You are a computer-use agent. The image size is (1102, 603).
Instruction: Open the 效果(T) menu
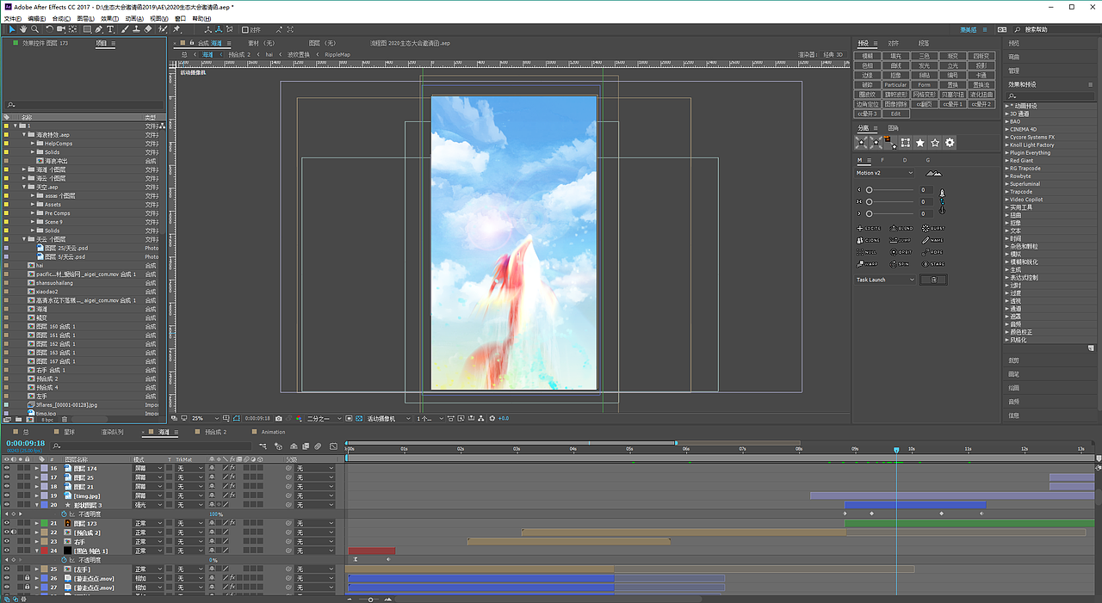109,18
